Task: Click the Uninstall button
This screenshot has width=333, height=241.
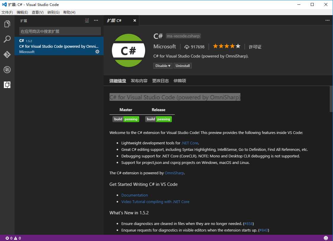Action: click(183, 66)
